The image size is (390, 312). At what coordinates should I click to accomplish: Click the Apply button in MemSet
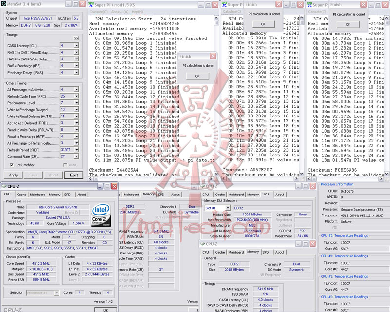14,175
